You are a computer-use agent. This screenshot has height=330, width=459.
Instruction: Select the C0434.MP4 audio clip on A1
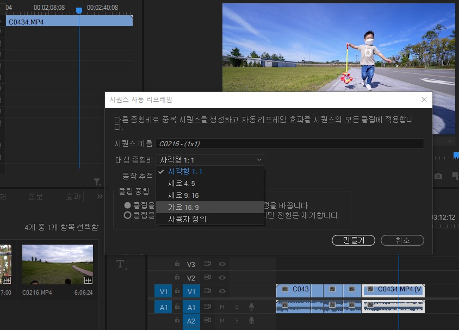[x=393, y=307]
